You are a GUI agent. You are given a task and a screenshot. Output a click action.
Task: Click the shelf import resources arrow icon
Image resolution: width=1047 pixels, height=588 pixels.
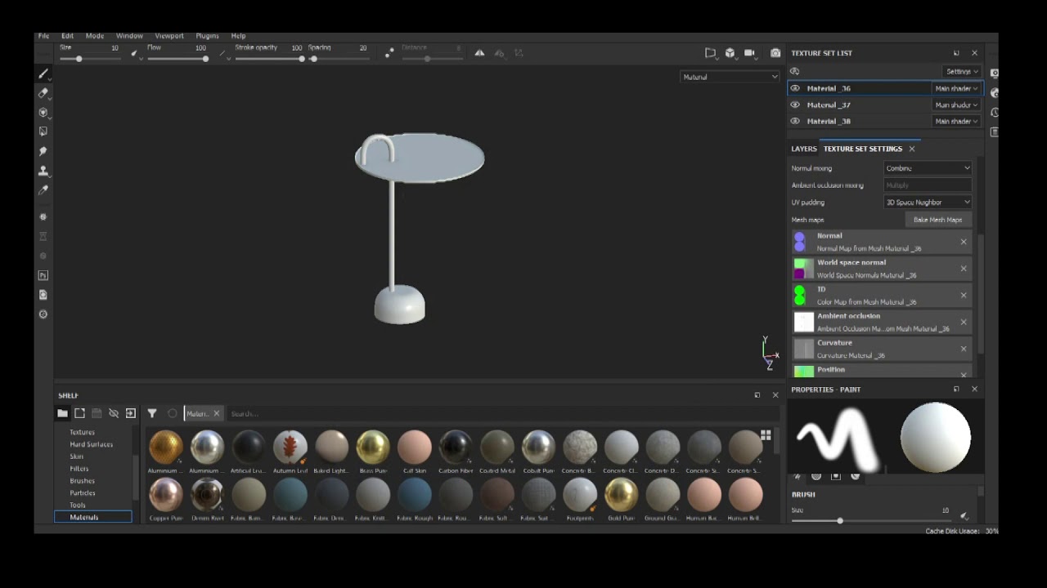[131, 413]
